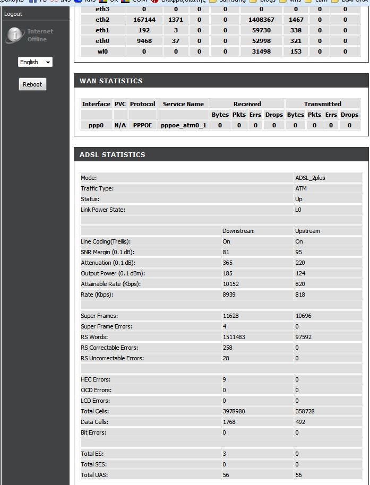Click the Internet Offline status icon

pos(14,35)
